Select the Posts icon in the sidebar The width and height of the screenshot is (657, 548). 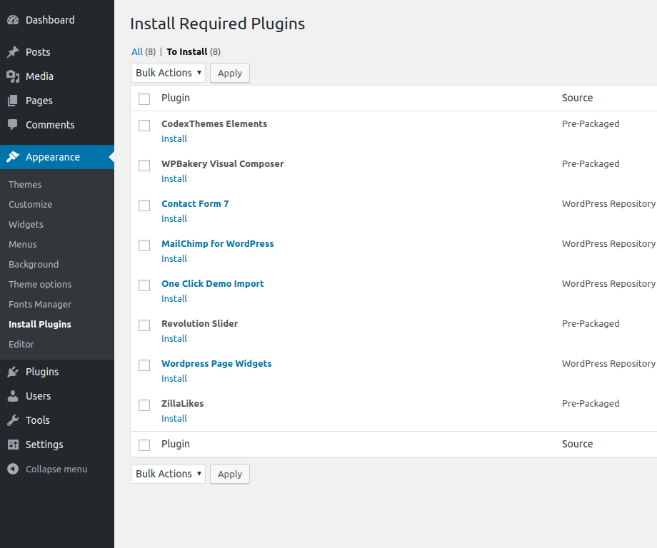click(13, 51)
